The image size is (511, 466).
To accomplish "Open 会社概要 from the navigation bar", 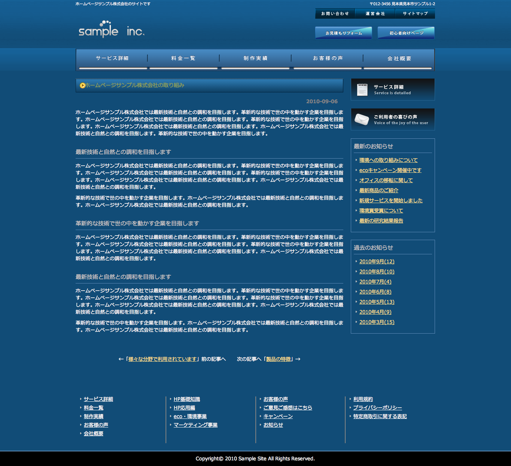I will 399,59.
